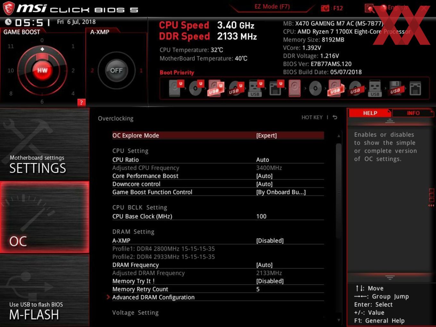The height and width of the screenshot is (327, 436).
Task: Open M-FLASH to flash BIOS via USB
Action: [45, 290]
